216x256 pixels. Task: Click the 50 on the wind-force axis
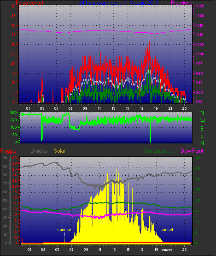[x=13, y=6]
